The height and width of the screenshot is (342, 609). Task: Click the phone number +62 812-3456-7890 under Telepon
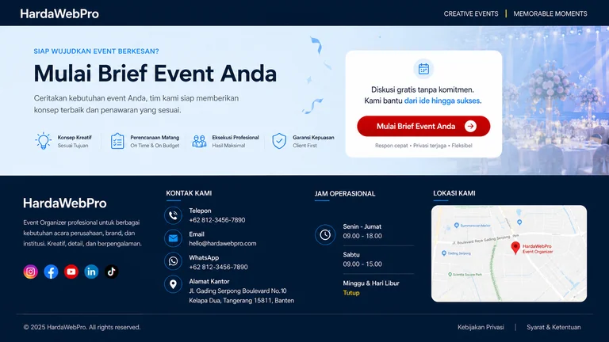coord(217,220)
